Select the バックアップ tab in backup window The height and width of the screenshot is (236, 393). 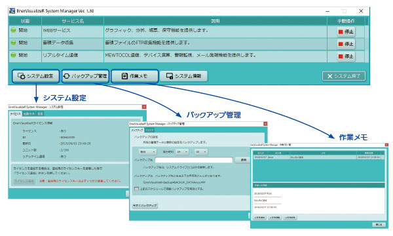pyautogui.click(x=137, y=130)
